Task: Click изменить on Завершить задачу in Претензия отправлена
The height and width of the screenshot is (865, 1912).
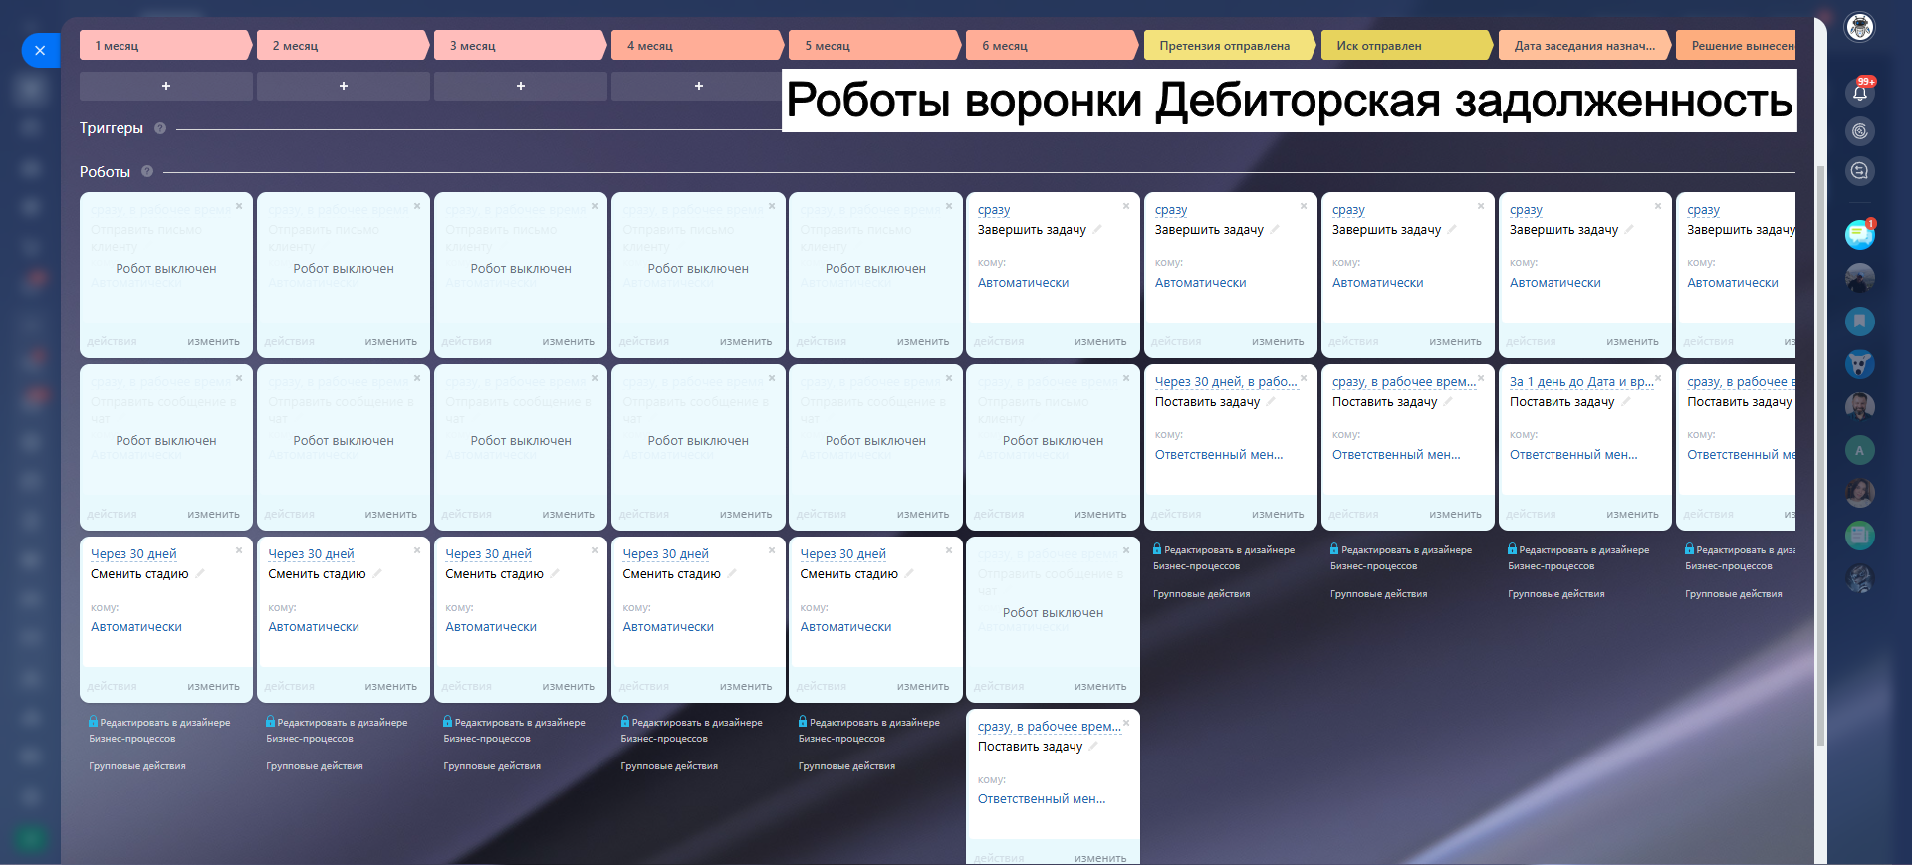Action: click(x=1278, y=341)
